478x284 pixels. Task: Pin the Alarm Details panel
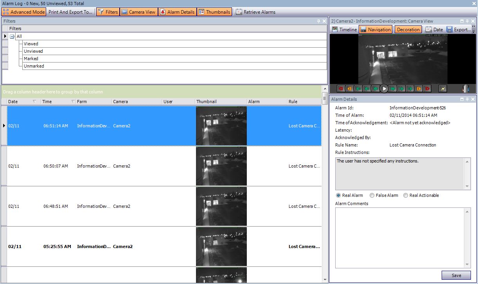pos(467,99)
